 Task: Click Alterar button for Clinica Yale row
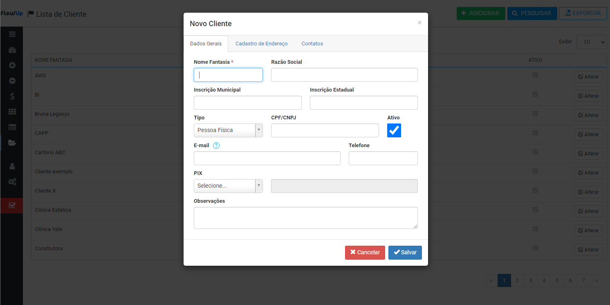tap(589, 231)
